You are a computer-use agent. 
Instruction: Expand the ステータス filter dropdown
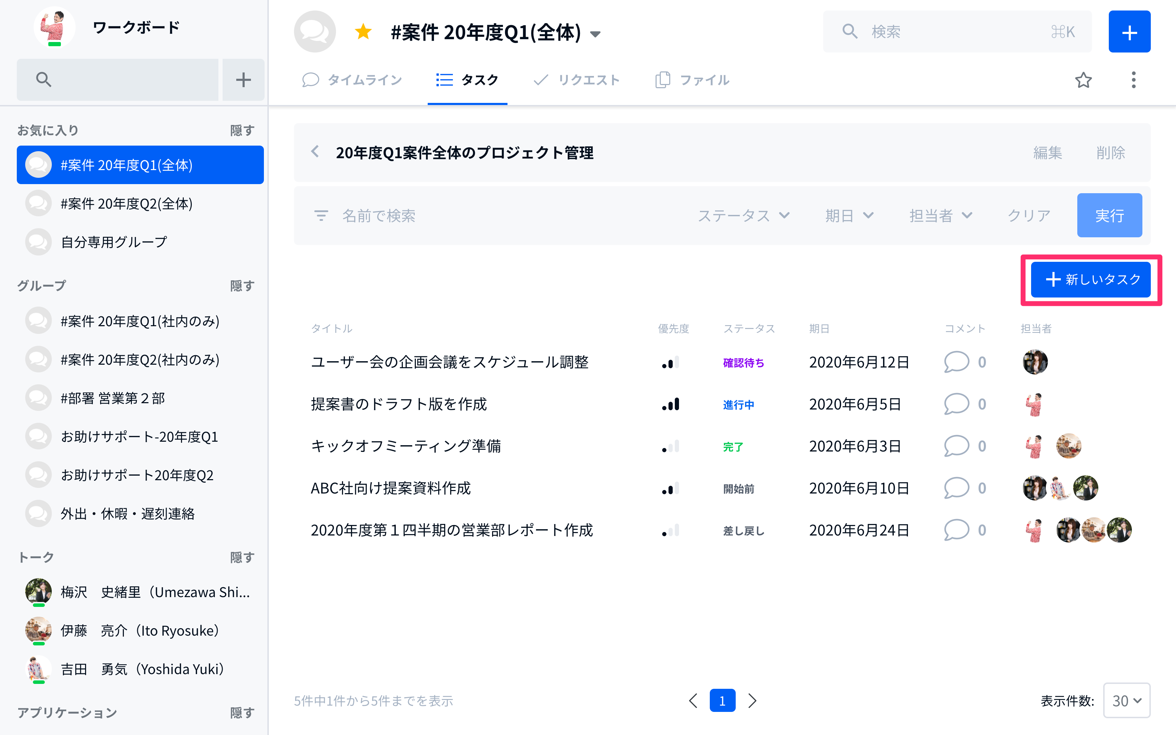click(743, 215)
